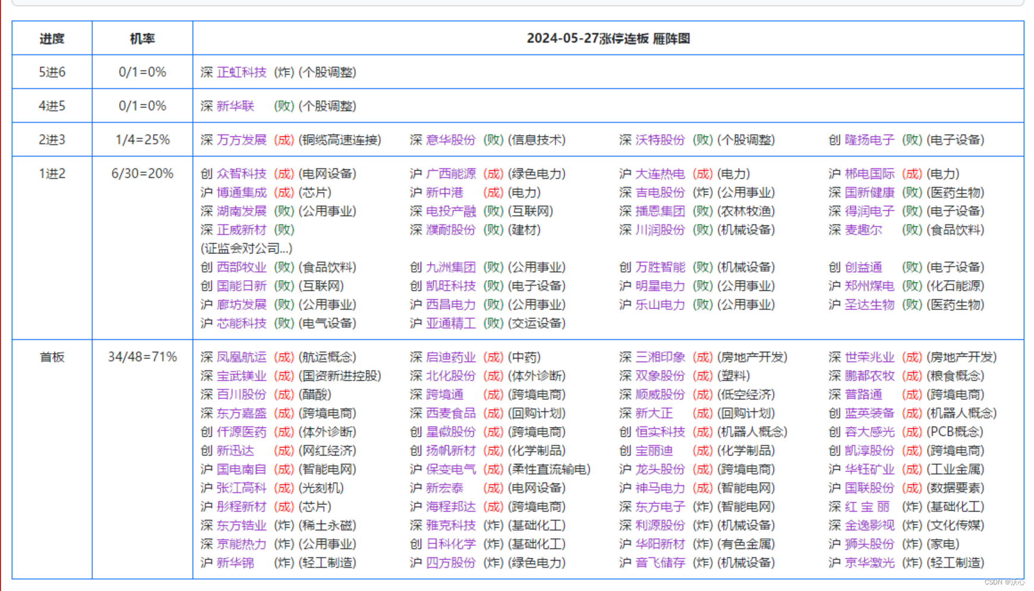1034x591 pixels.
Task: Click the (证监会对公司...) note text
Action: click(246, 249)
